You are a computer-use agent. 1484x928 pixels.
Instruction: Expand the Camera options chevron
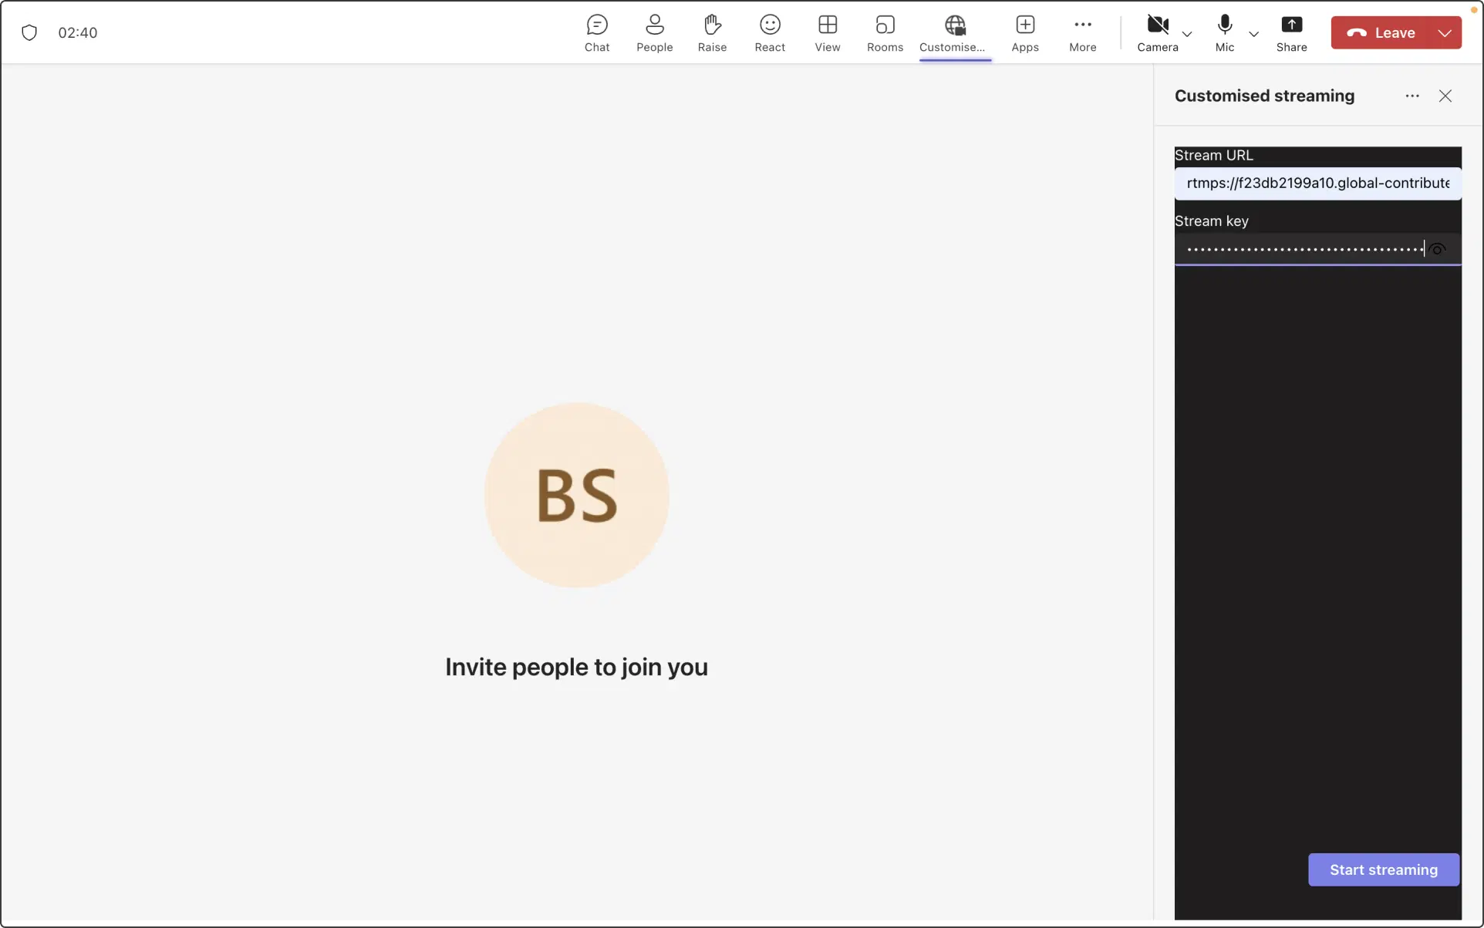click(1186, 34)
